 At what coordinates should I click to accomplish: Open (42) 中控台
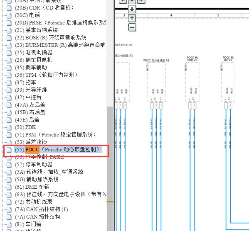point(28,97)
